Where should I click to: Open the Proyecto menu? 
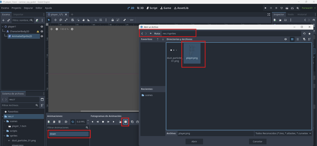(x=16, y=8)
